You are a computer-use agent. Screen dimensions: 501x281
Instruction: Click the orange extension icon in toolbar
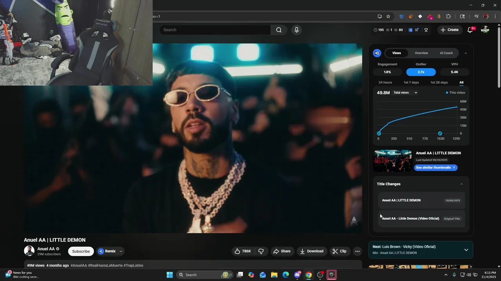point(411,16)
